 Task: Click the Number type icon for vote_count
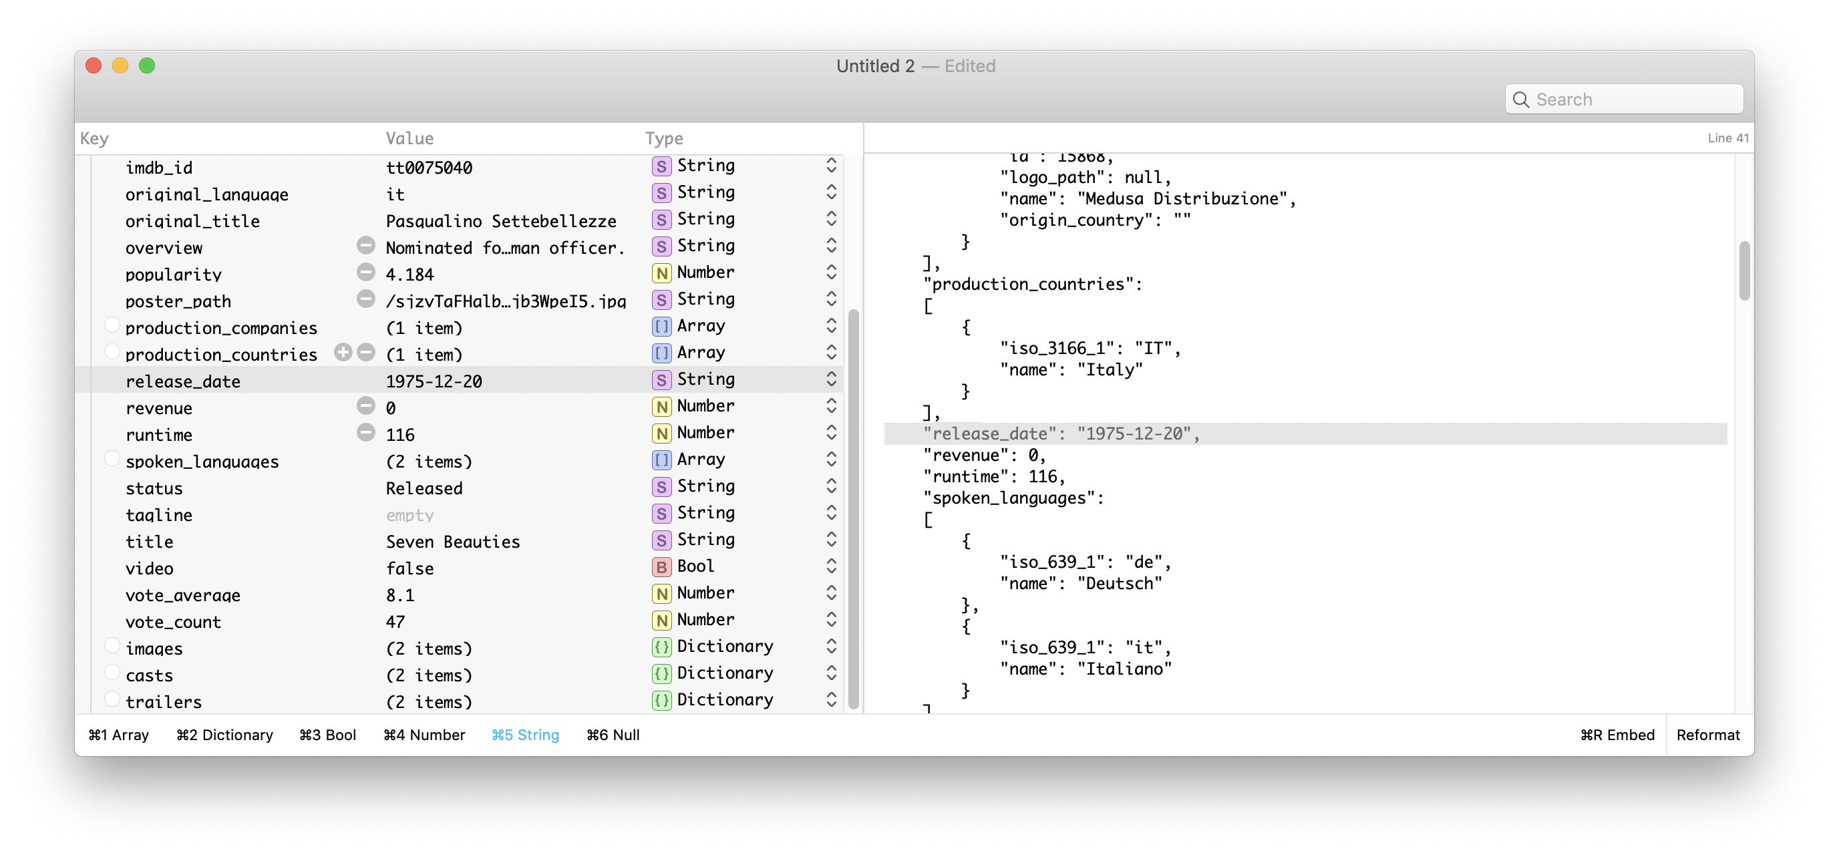661,620
